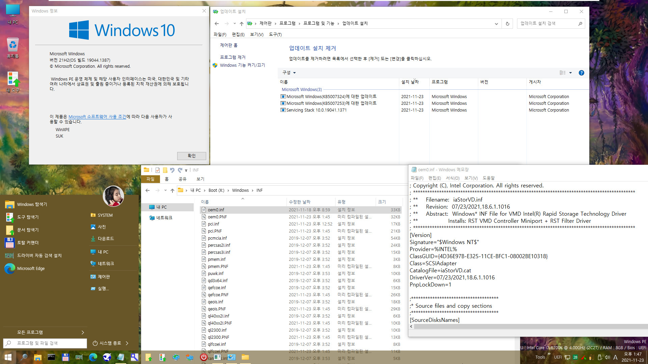The width and height of the screenshot is (648, 364).
Task: Open the yellow folder icon on taskbar
Action: coord(245,357)
